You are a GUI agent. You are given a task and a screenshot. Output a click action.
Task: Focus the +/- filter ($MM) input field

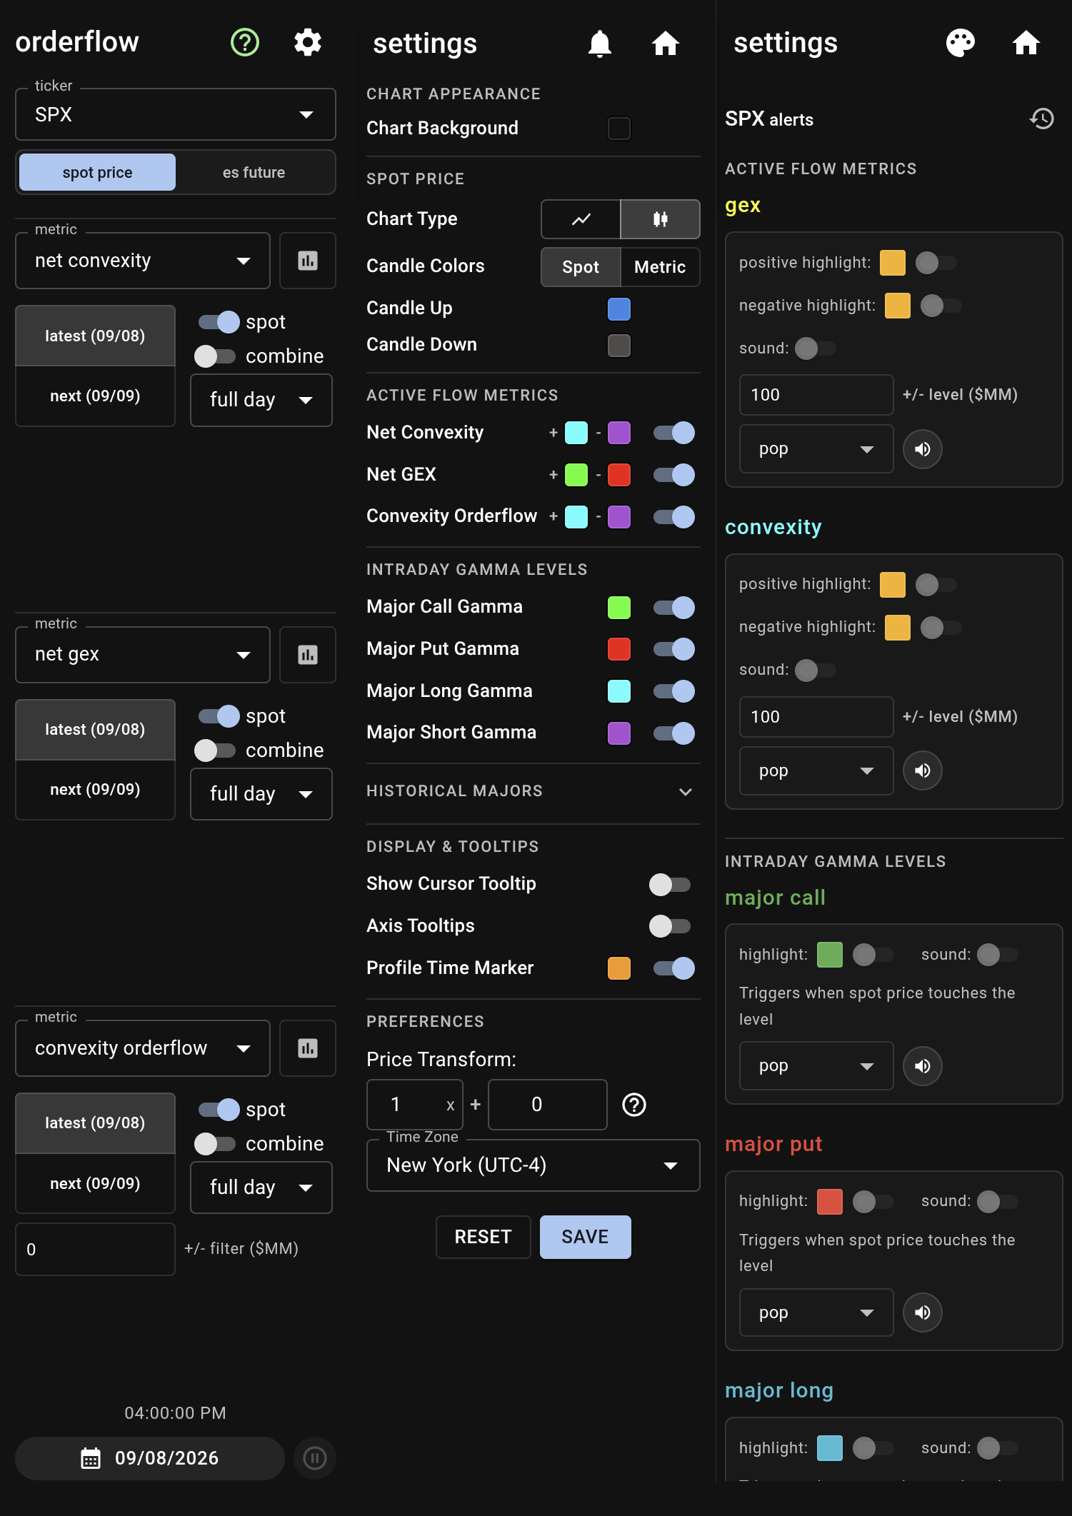pos(95,1250)
